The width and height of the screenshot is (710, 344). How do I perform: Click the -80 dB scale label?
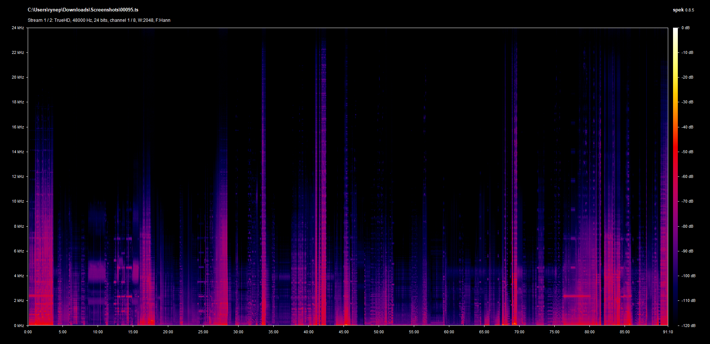click(687, 227)
